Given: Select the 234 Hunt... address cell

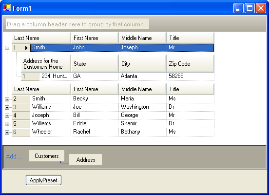Looking at the screenshot, I should [x=55, y=76].
